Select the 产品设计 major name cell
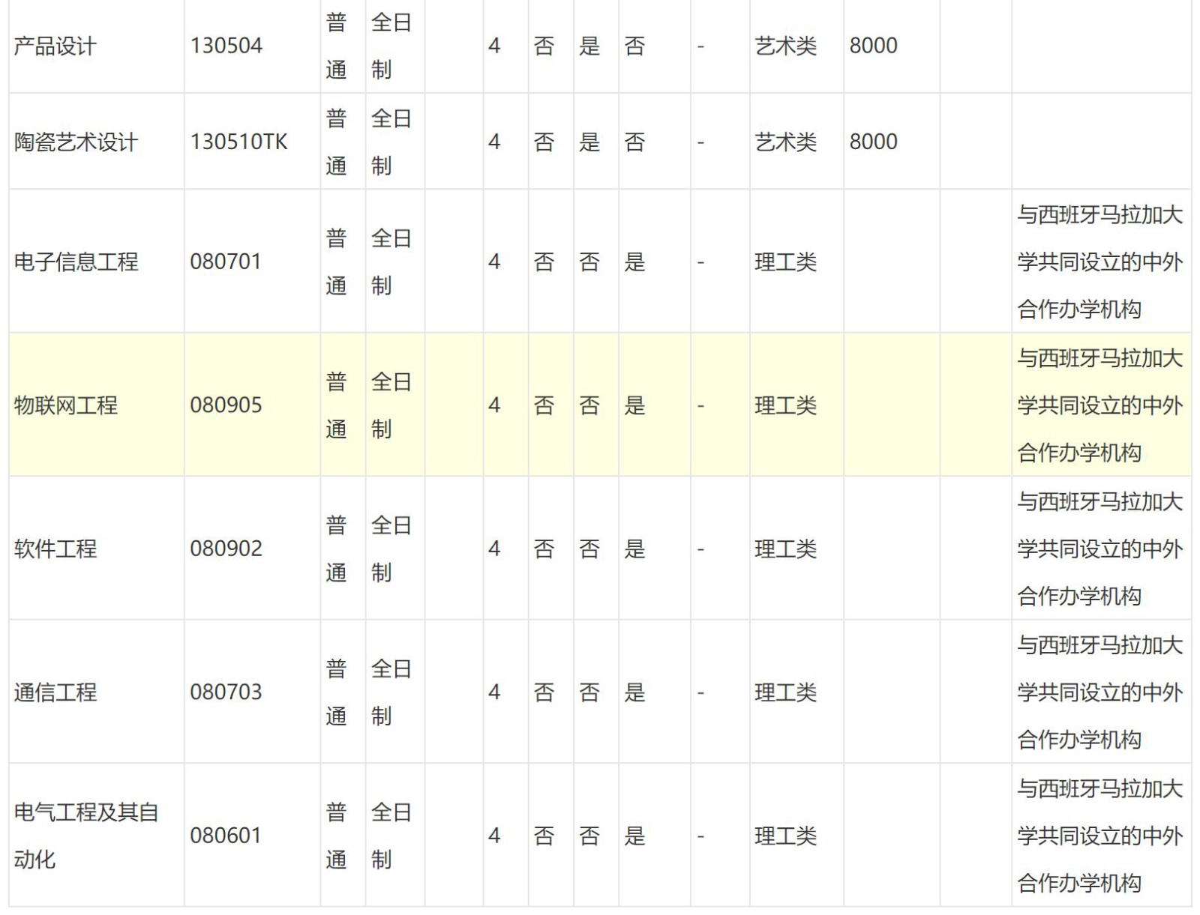 coord(96,46)
